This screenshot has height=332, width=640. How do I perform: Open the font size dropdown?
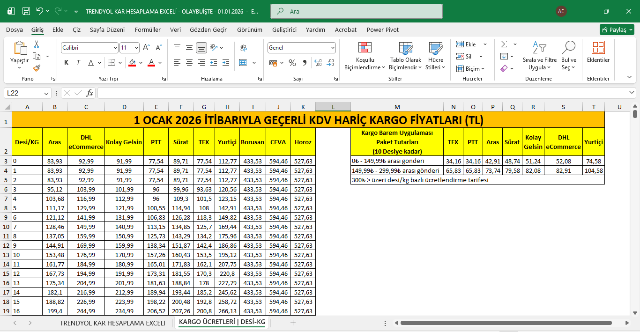coord(136,48)
